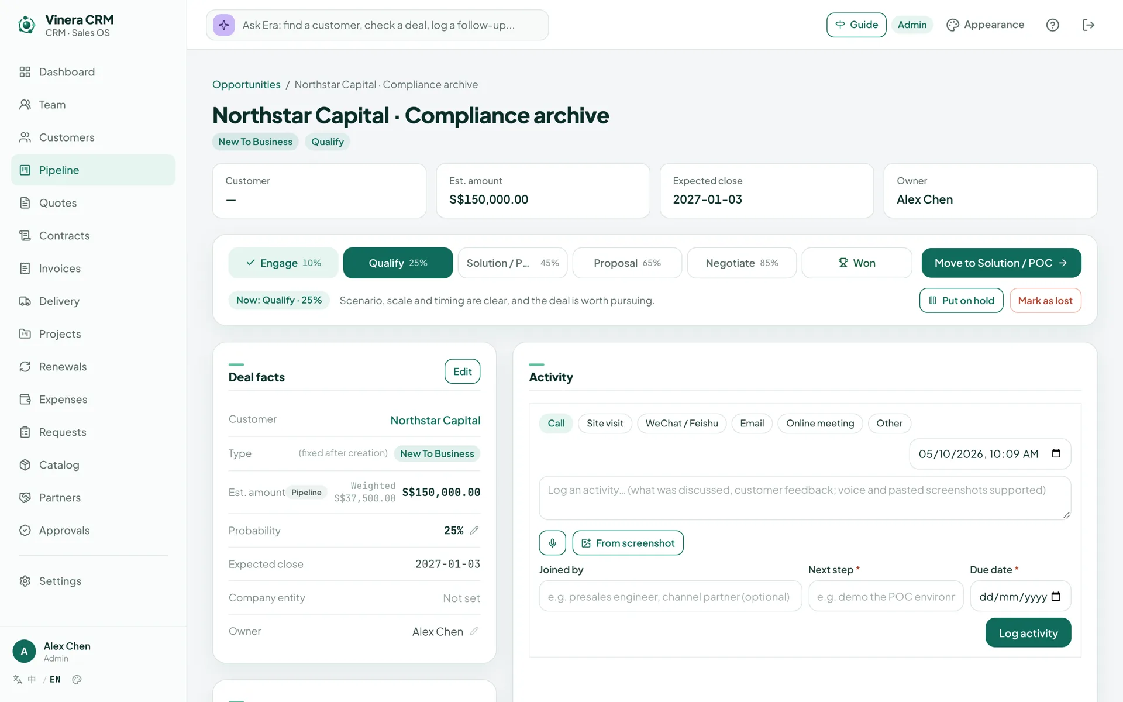Select the Negotiate 85% stage step
1123x702 pixels.
pos(742,263)
